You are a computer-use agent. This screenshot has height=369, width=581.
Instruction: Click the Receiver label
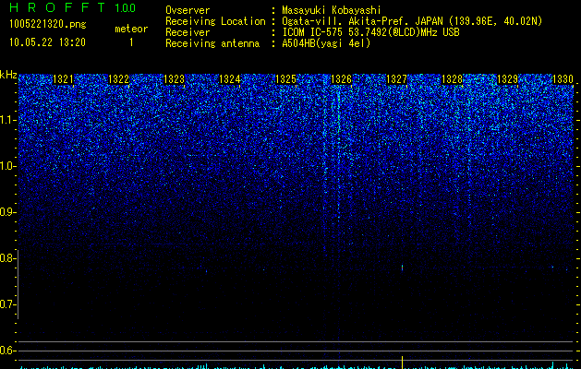(x=188, y=32)
